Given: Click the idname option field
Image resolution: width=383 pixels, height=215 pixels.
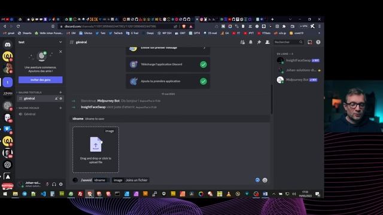Looking at the screenshot, I should pos(101,180).
